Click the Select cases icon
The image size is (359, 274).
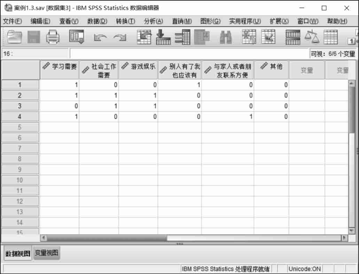[x=330, y=37]
